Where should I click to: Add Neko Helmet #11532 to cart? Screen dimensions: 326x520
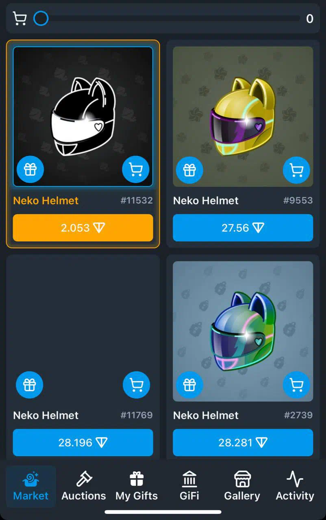(136, 169)
